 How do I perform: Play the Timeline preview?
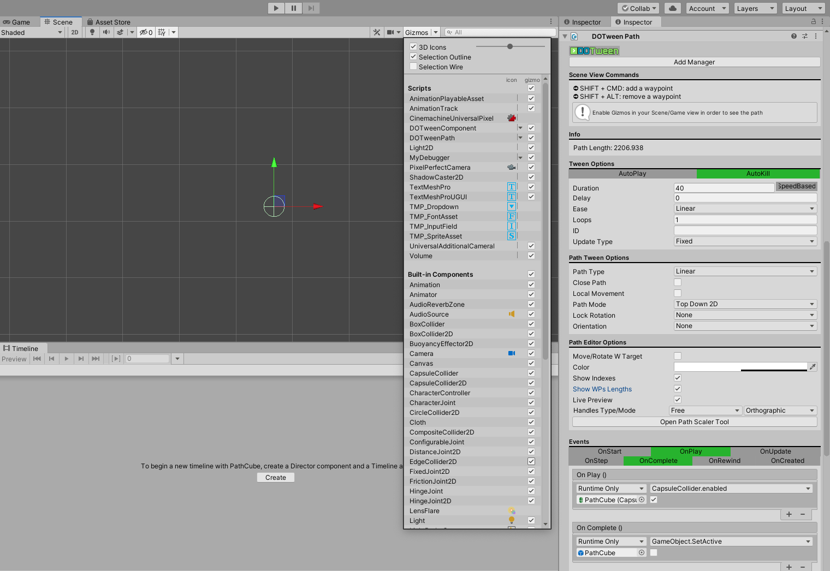(66, 359)
